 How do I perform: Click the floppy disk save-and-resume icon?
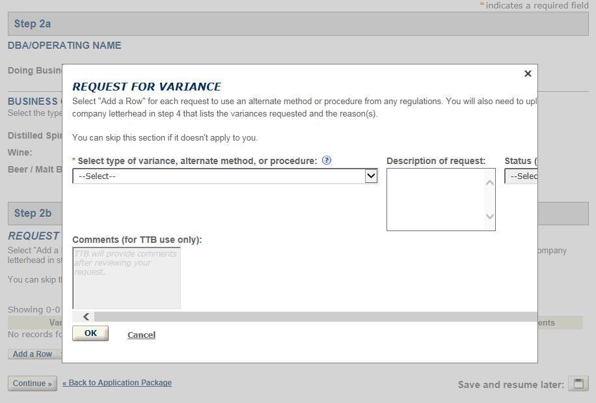tap(578, 383)
